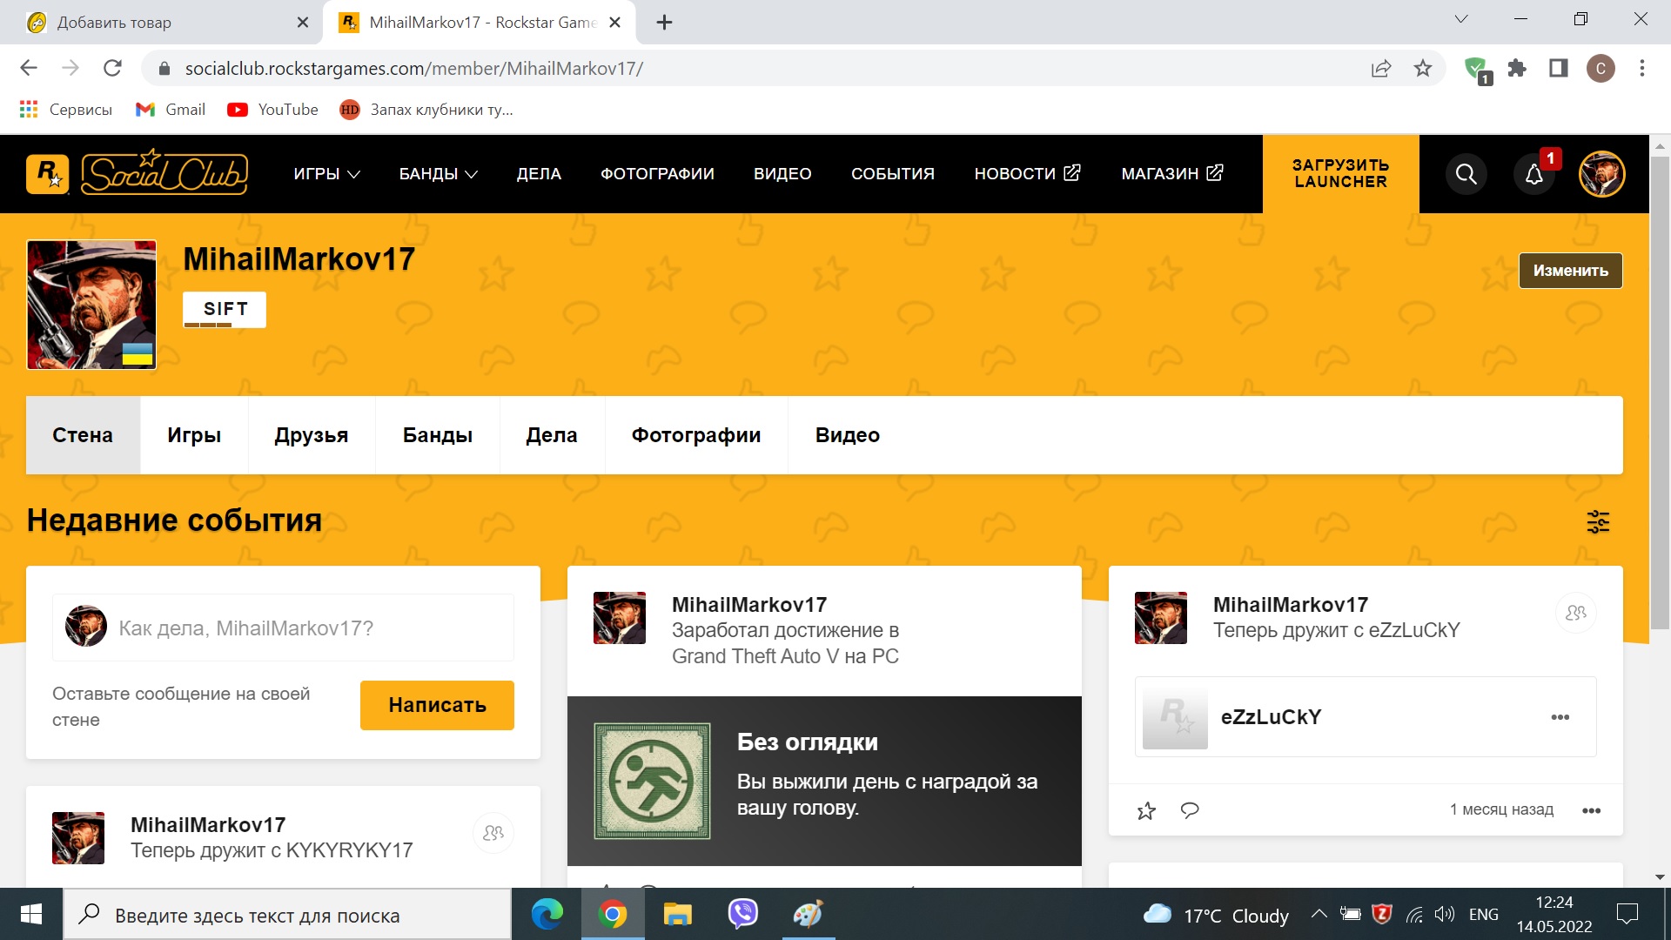The height and width of the screenshot is (940, 1671).
Task: Click the Без оглядки achievement badge image
Action: click(652, 781)
